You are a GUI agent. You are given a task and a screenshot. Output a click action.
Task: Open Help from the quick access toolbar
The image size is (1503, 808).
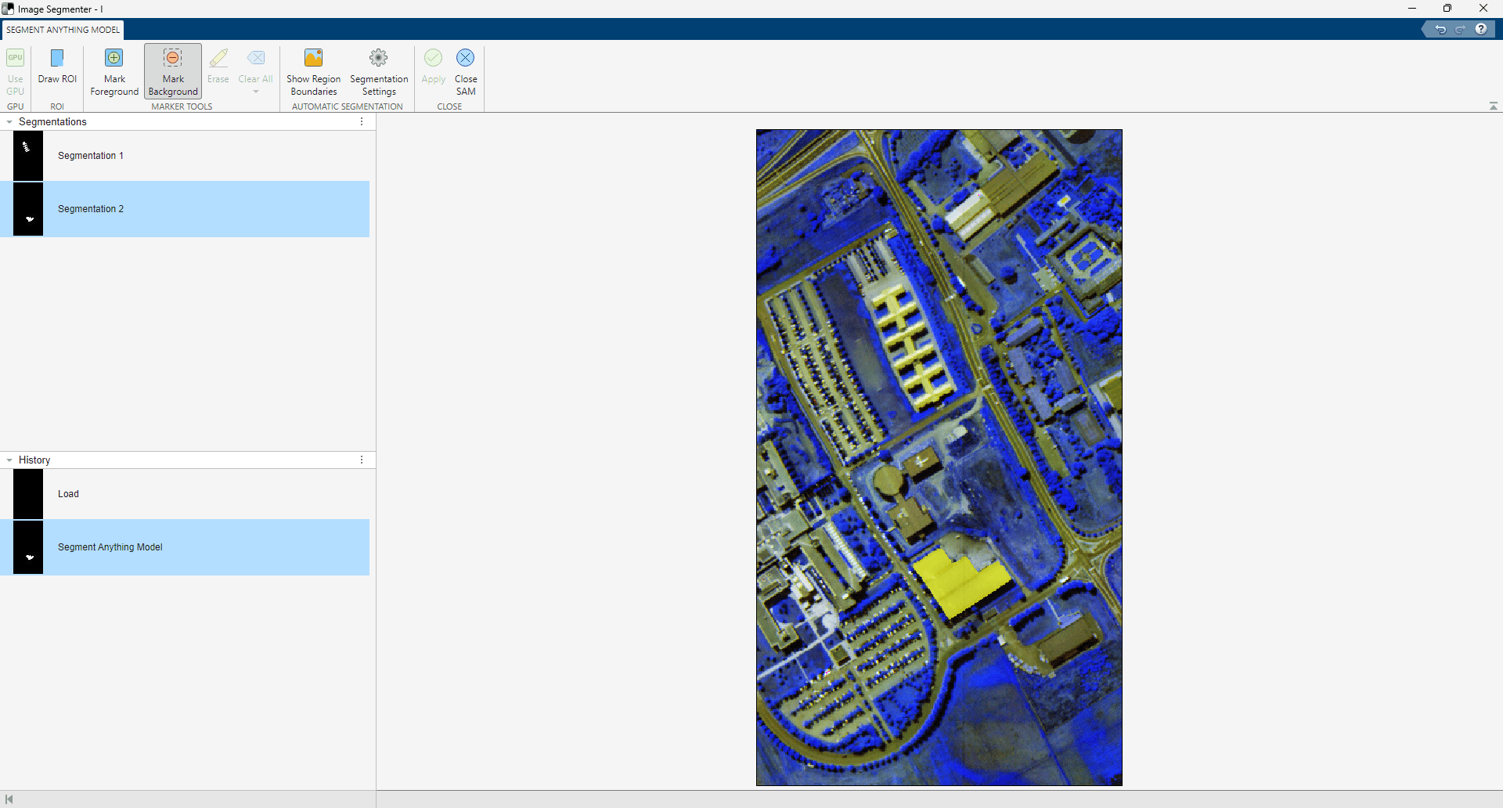(1482, 29)
